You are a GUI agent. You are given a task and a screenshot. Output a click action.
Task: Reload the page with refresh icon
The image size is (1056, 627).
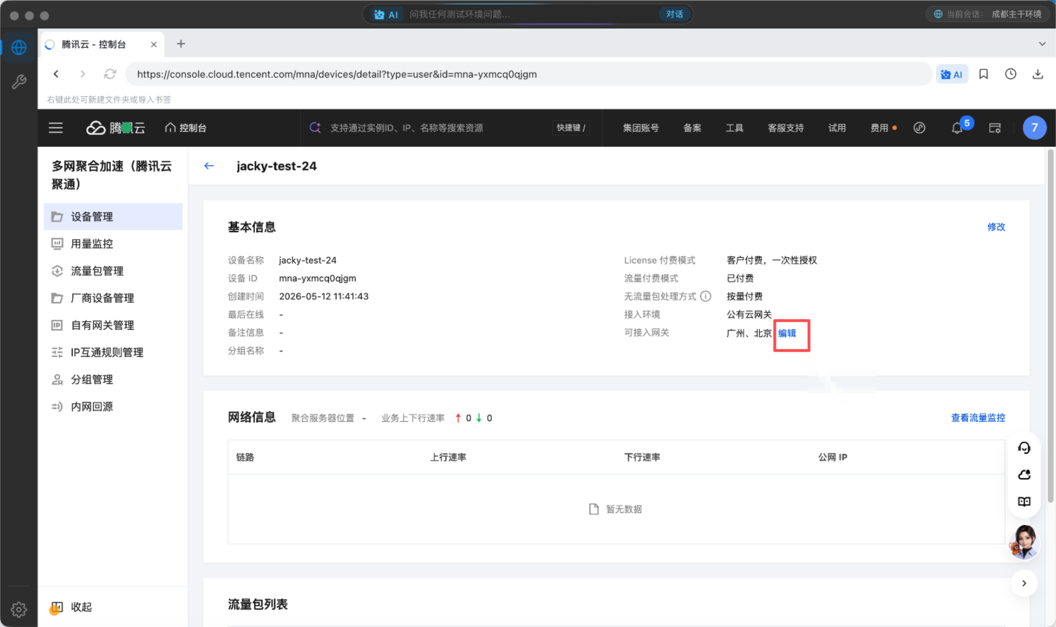tap(110, 74)
